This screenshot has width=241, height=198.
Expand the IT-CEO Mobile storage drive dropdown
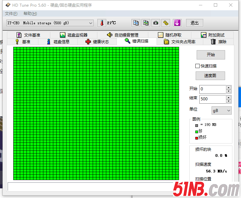point(50,23)
